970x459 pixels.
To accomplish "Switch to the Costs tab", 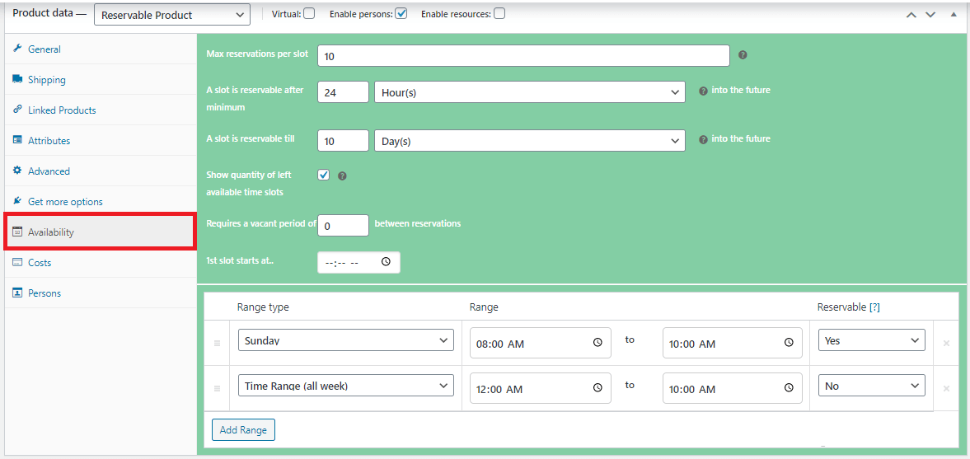I will click(x=40, y=263).
